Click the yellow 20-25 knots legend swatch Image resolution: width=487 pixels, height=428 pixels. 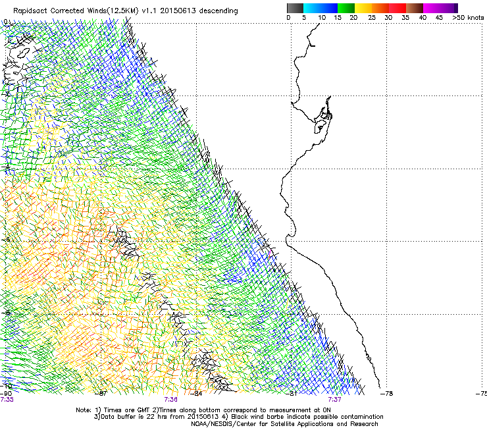[363, 8]
